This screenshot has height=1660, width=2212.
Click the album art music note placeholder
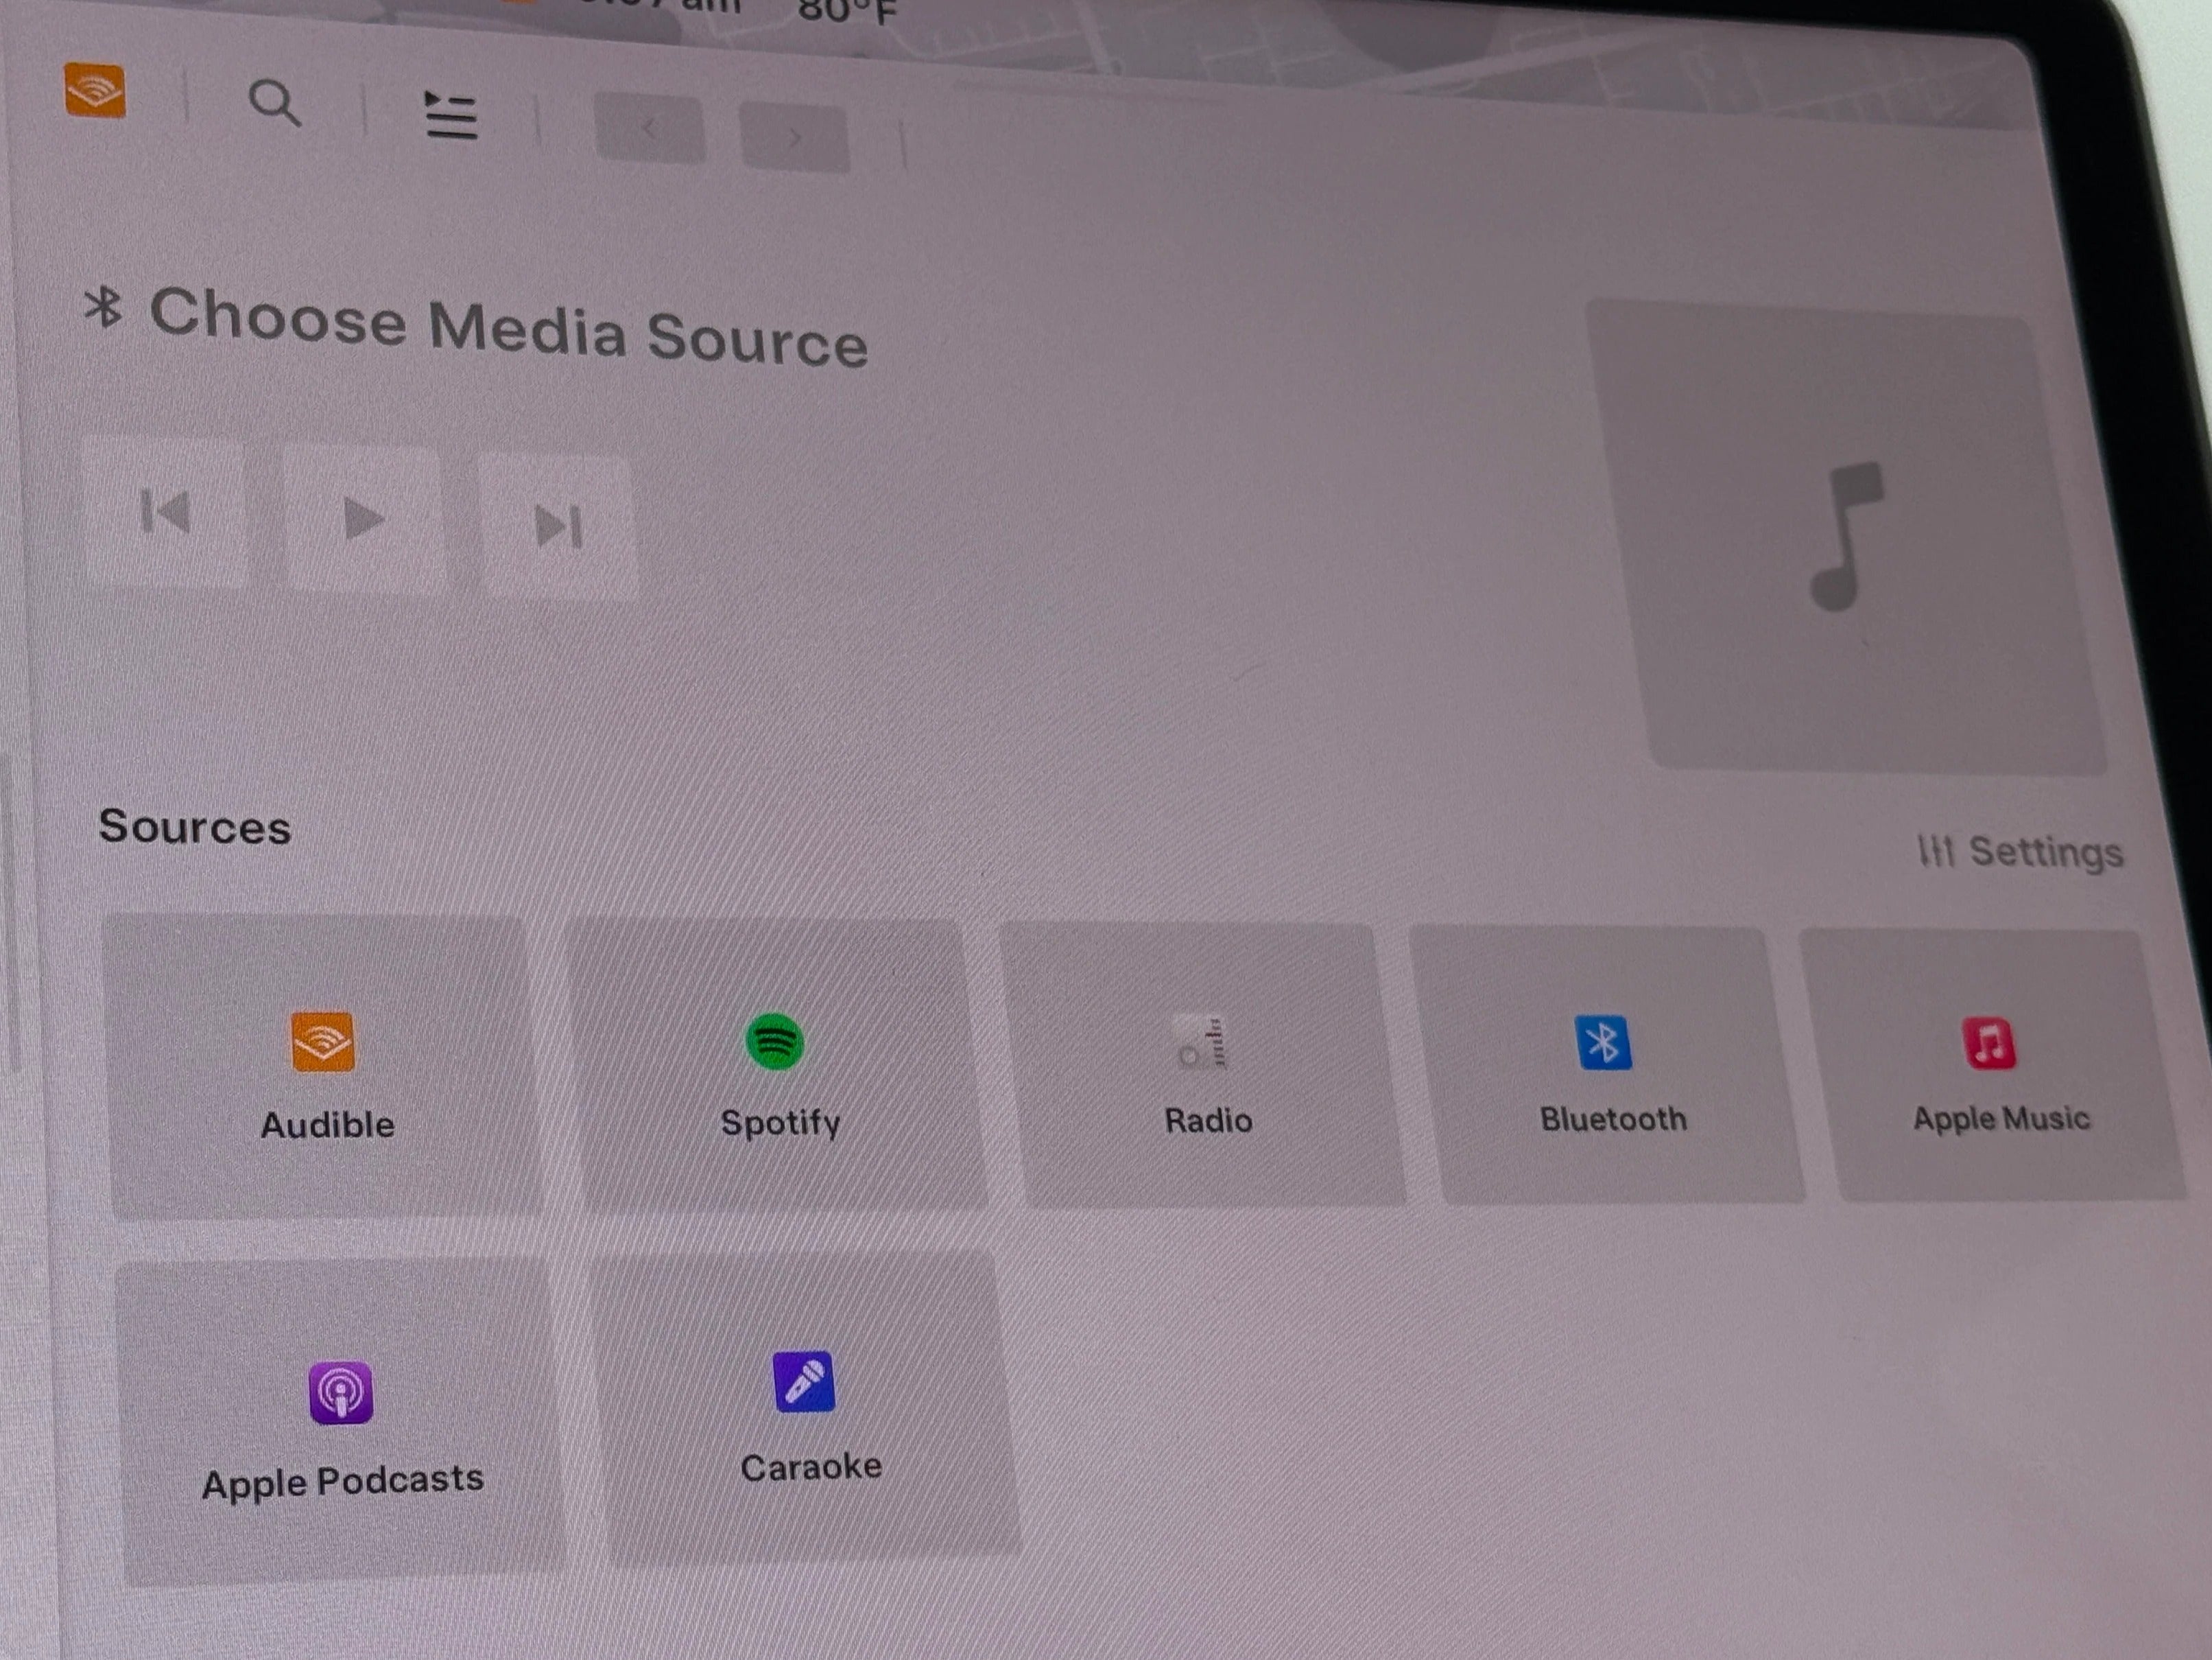(1845, 535)
